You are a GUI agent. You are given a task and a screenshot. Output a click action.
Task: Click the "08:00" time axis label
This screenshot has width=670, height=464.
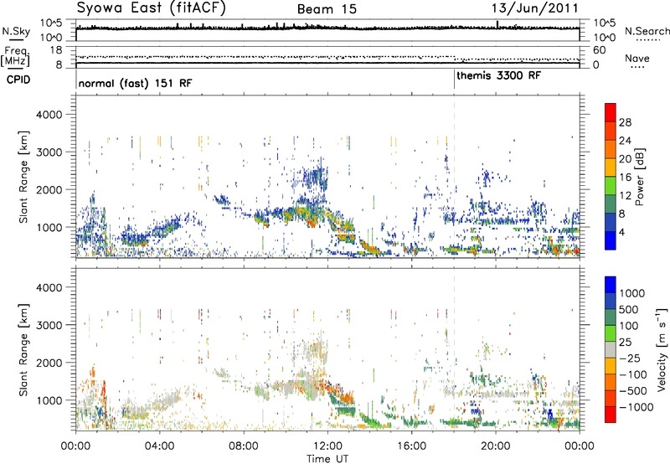243,446
